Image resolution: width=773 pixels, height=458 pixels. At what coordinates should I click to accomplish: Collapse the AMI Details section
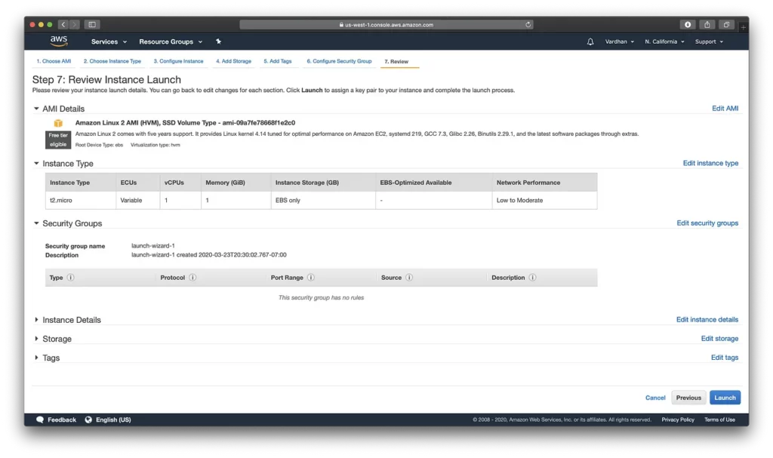tap(36, 109)
